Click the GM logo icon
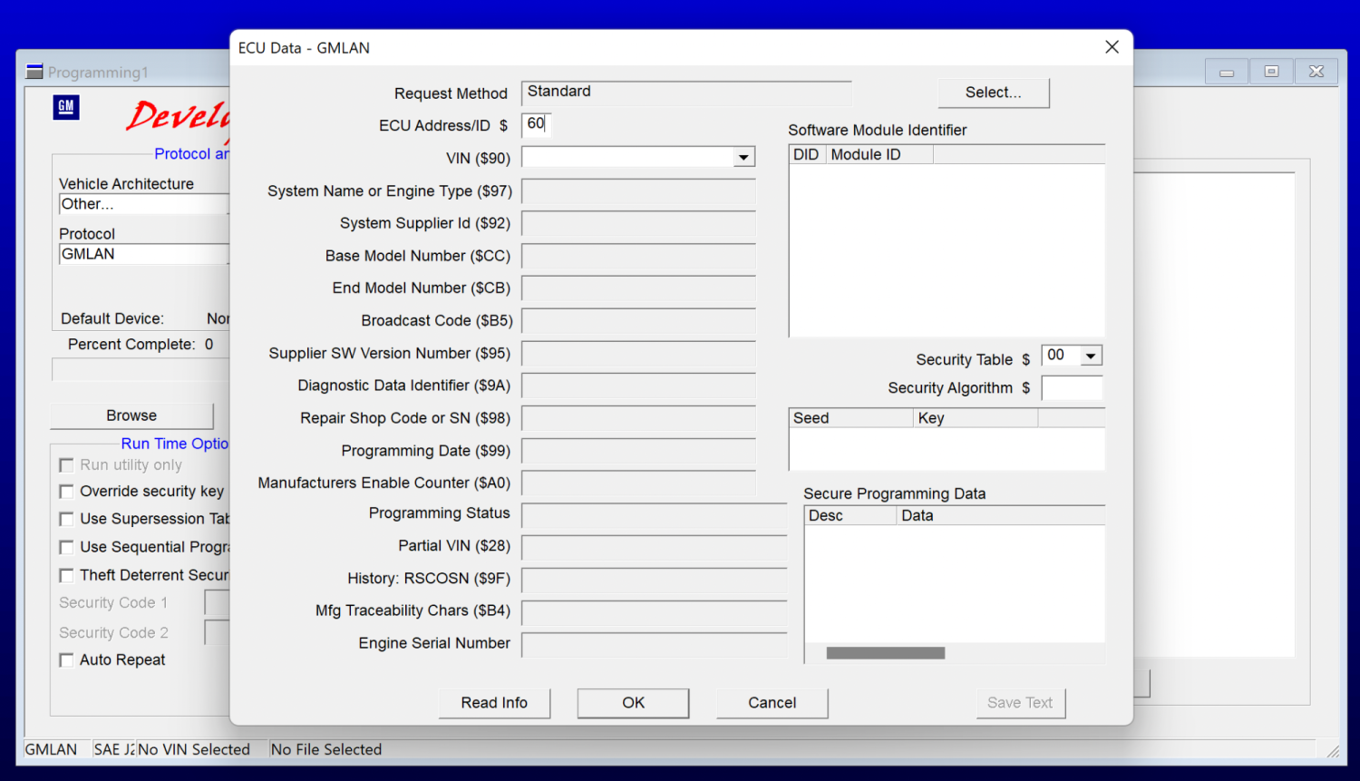This screenshot has width=1360, height=781. (65, 107)
